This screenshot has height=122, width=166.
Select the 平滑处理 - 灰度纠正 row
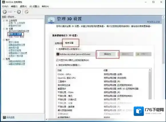(103, 99)
